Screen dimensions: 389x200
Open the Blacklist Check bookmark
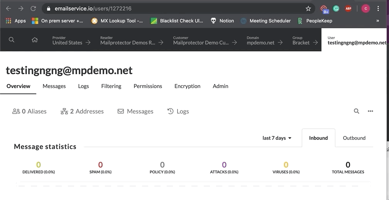177,21
